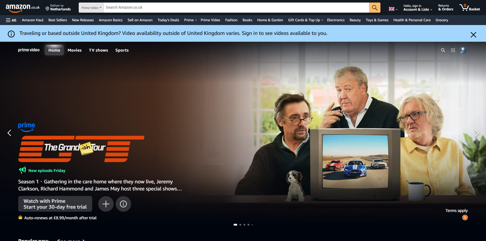Open Grocery in navigation bar
The height and width of the screenshot is (241, 486).
(x=442, y=20)
